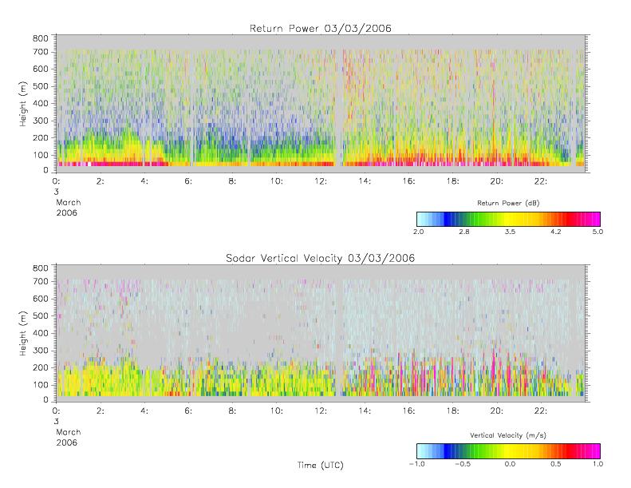Click the Vertical Velocity rainbow color bar
This screenshot has width=631, height=488.
508,451
